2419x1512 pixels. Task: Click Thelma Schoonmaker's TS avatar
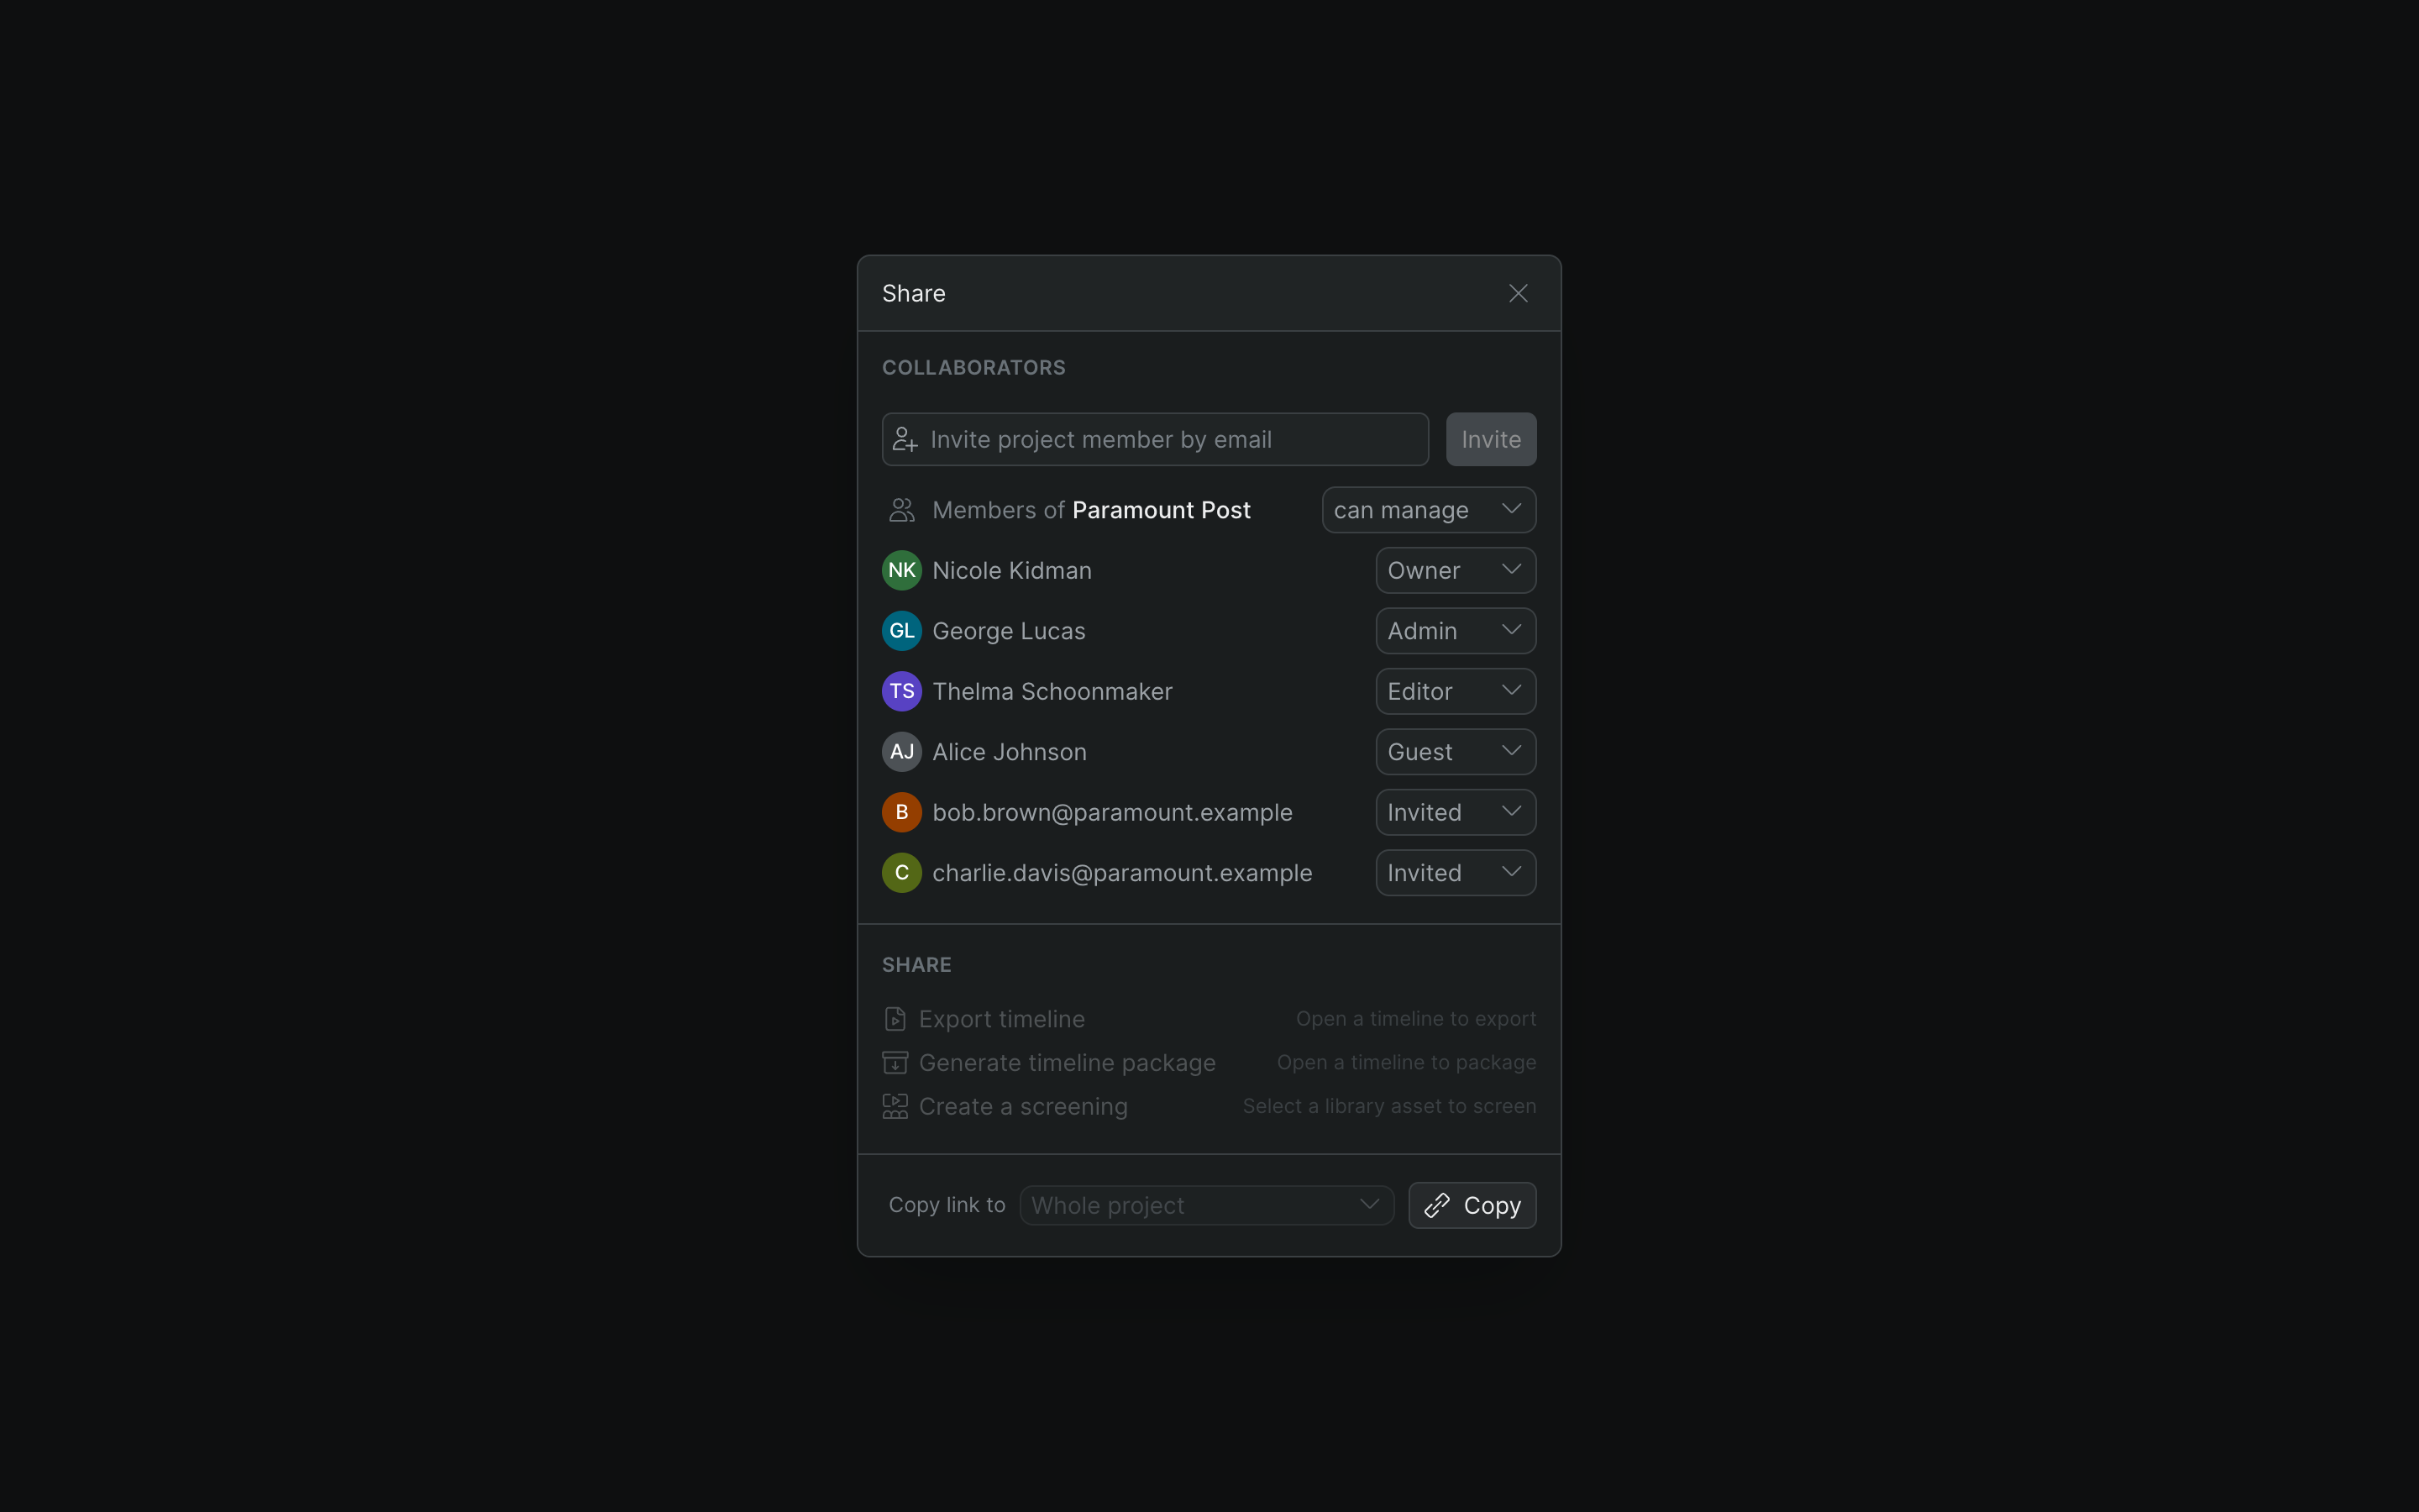pyautogui.click(x=901, y=691)
